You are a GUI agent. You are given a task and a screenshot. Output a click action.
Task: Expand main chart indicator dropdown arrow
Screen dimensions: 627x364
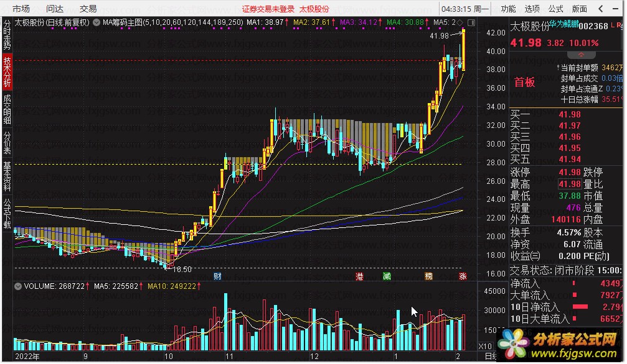pos(97,22)
